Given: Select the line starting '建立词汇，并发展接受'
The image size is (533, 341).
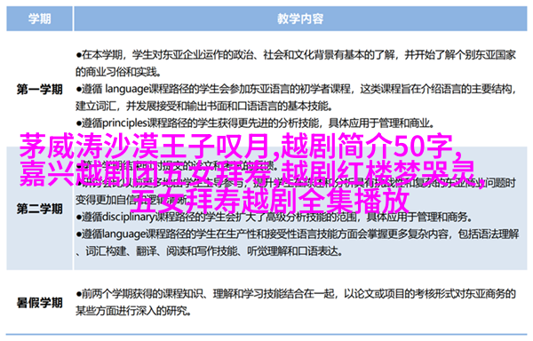Looking at the screenshot, I should click(204, 107).
